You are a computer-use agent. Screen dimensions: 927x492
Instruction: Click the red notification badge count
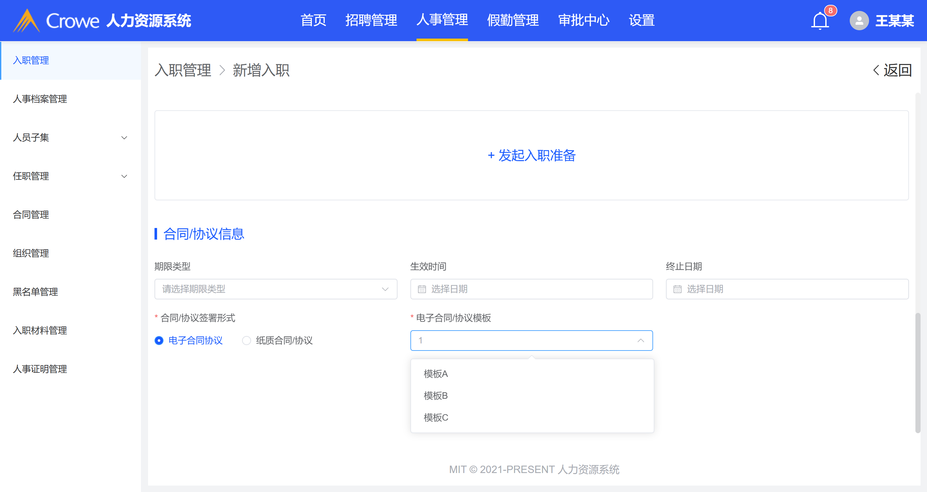point(830,10)
